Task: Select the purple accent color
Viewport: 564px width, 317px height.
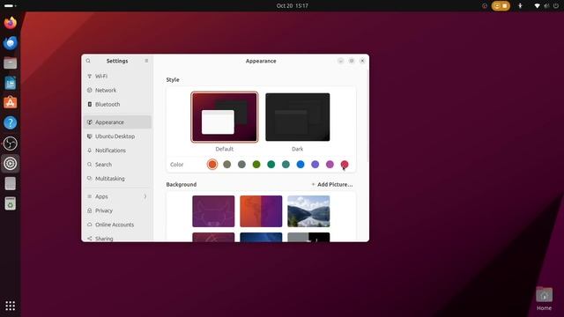Action: 315,165
